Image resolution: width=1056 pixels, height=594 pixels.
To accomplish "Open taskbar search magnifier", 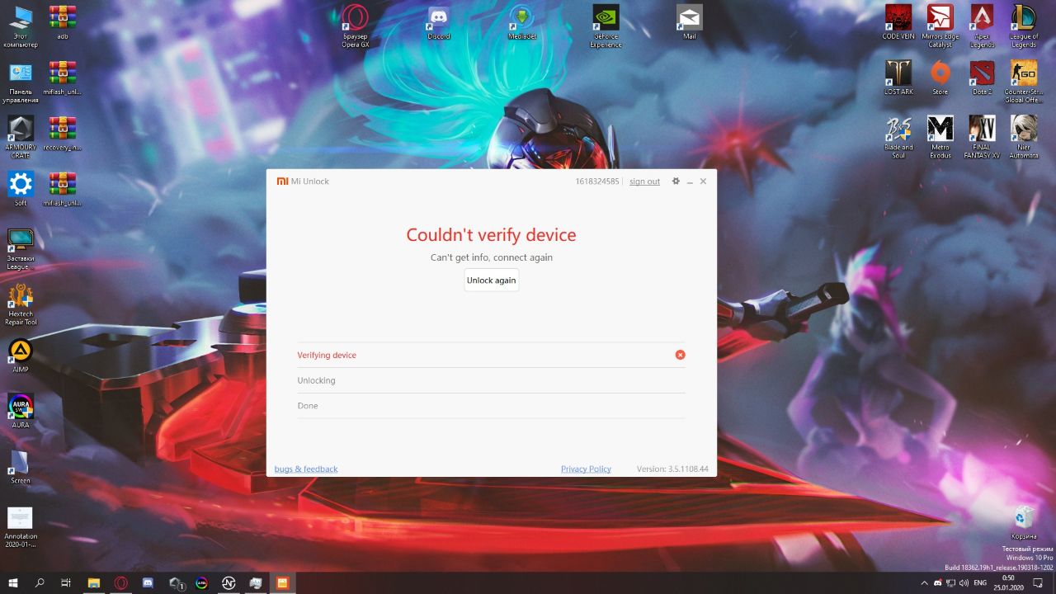I will pyautogui.click(x=40, y=583).
